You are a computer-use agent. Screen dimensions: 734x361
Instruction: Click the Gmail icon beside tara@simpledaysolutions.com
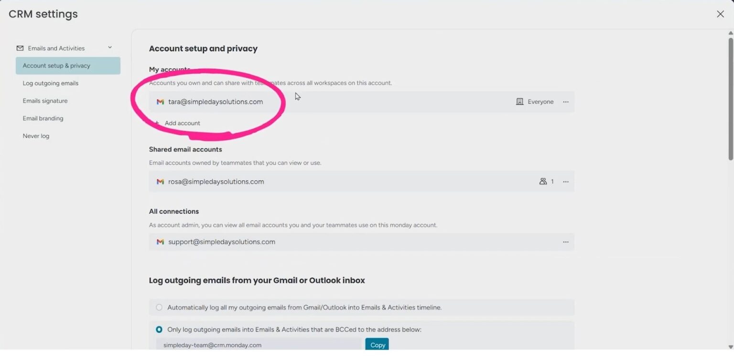pyautogui.click(x=160, y=102)
